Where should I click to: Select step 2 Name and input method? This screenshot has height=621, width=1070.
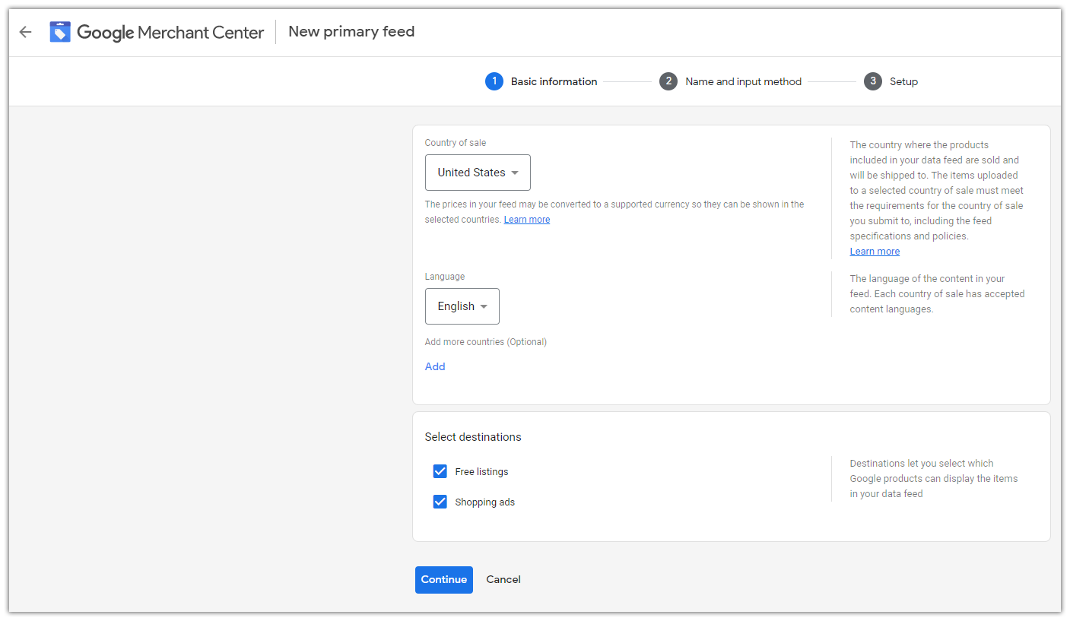pos(730,81)
